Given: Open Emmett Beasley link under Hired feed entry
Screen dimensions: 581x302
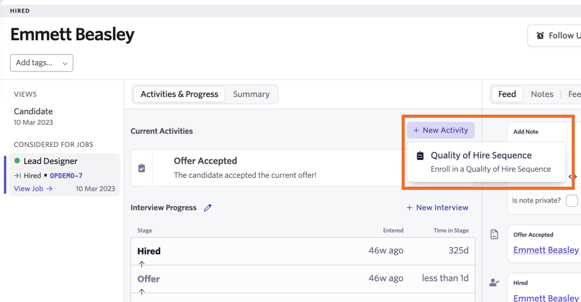Looking at the screenshot, I should (x=546, y=298).
